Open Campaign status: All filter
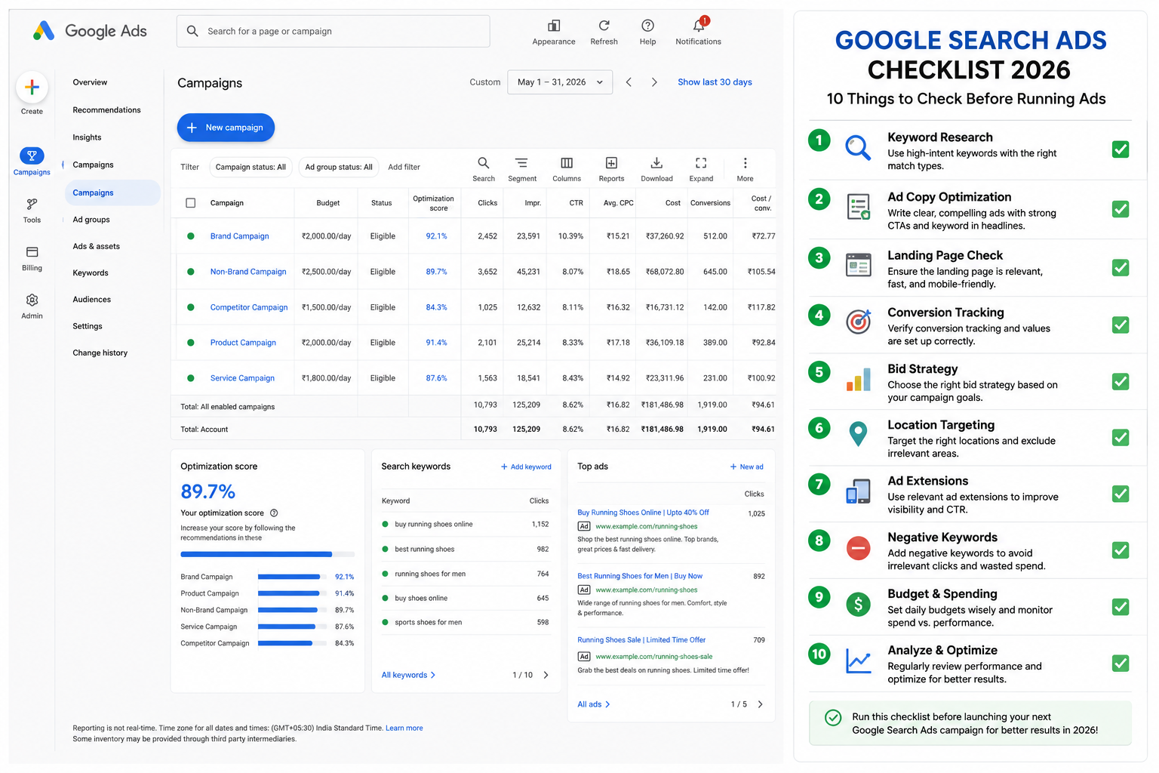Screen dimensions: 1159x773 251,168
